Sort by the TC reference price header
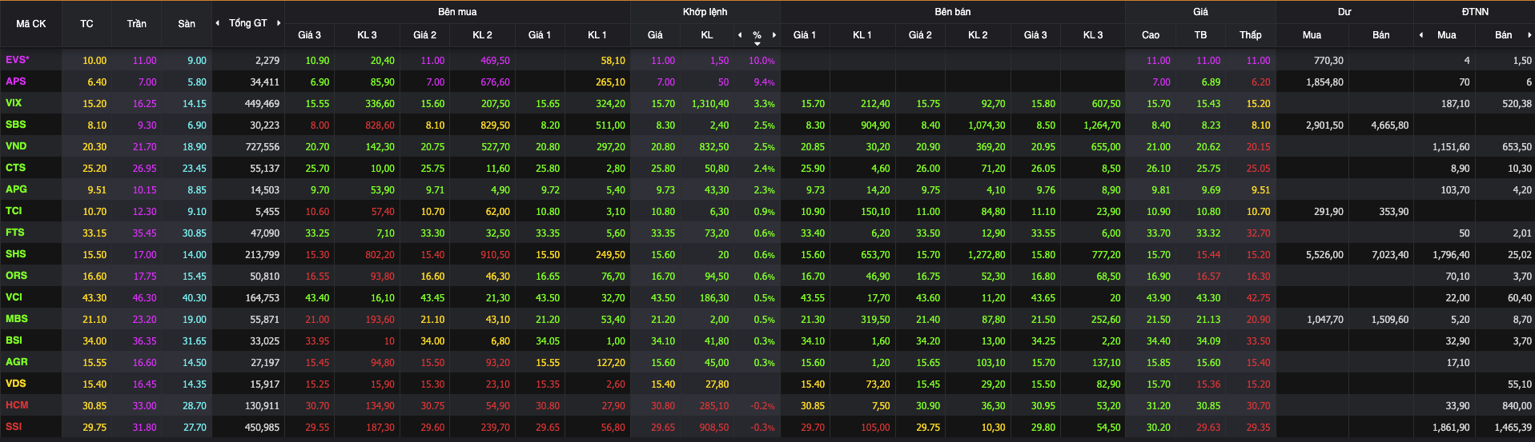 coord(86,24)
